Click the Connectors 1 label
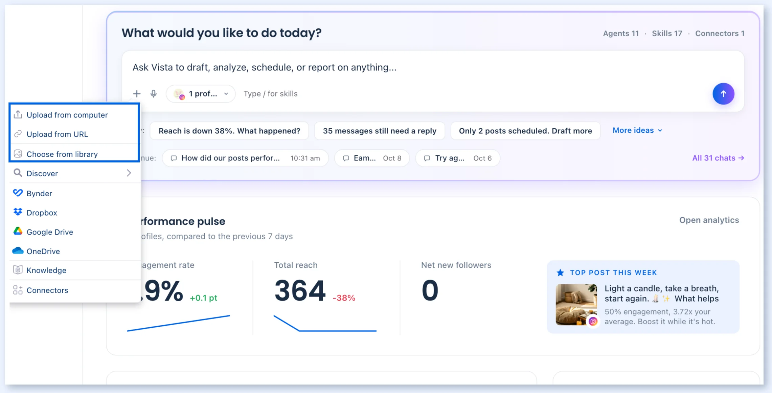 (x=720, y=33)
